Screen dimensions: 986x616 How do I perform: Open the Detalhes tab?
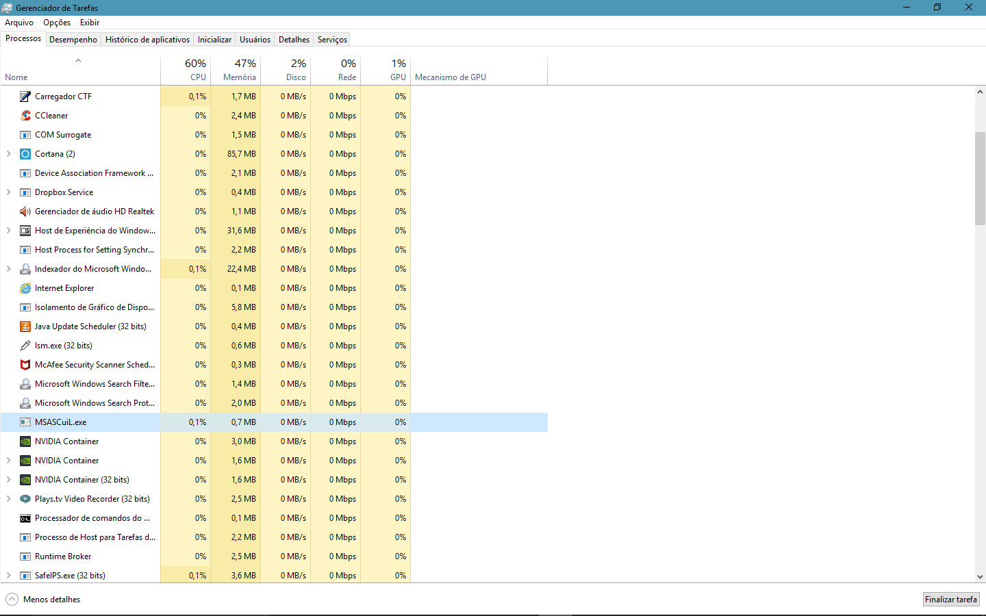[x=294, y=40]
